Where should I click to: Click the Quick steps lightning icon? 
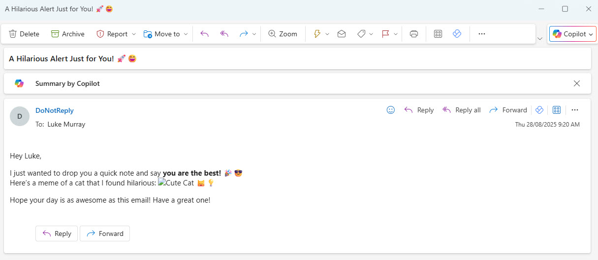(x=317, y=34)
